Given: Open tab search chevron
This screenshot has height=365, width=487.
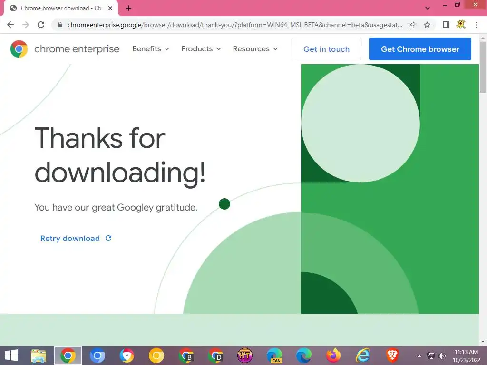Looking at the screenshot, I should (428, 8).
